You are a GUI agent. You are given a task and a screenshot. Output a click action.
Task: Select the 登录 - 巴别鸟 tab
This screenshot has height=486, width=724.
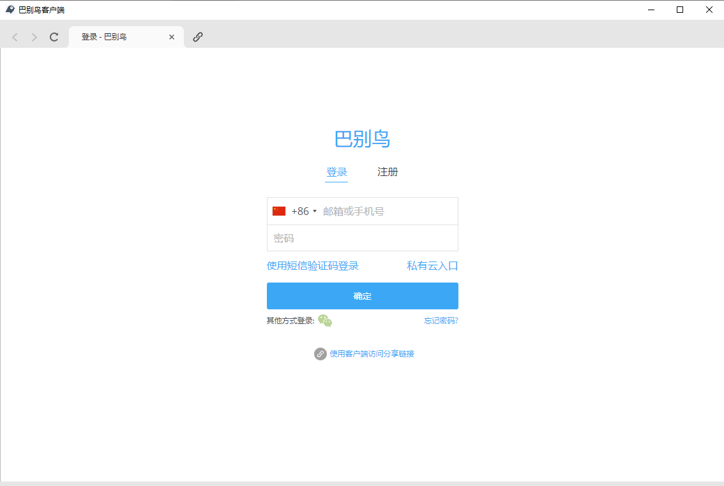(126, 37)
